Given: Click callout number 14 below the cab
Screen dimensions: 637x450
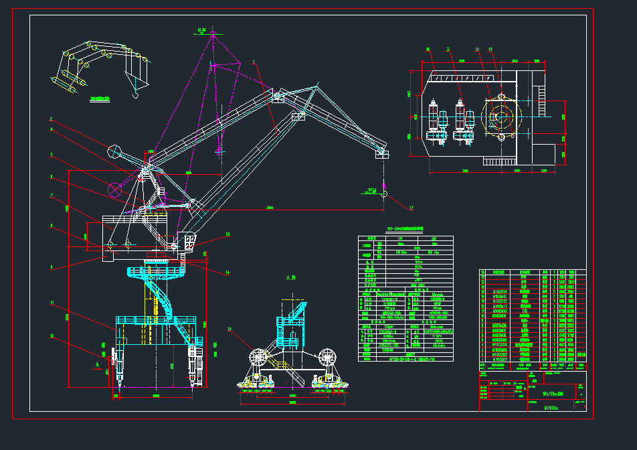Looking at the screenshot, I should pos(227,273).
